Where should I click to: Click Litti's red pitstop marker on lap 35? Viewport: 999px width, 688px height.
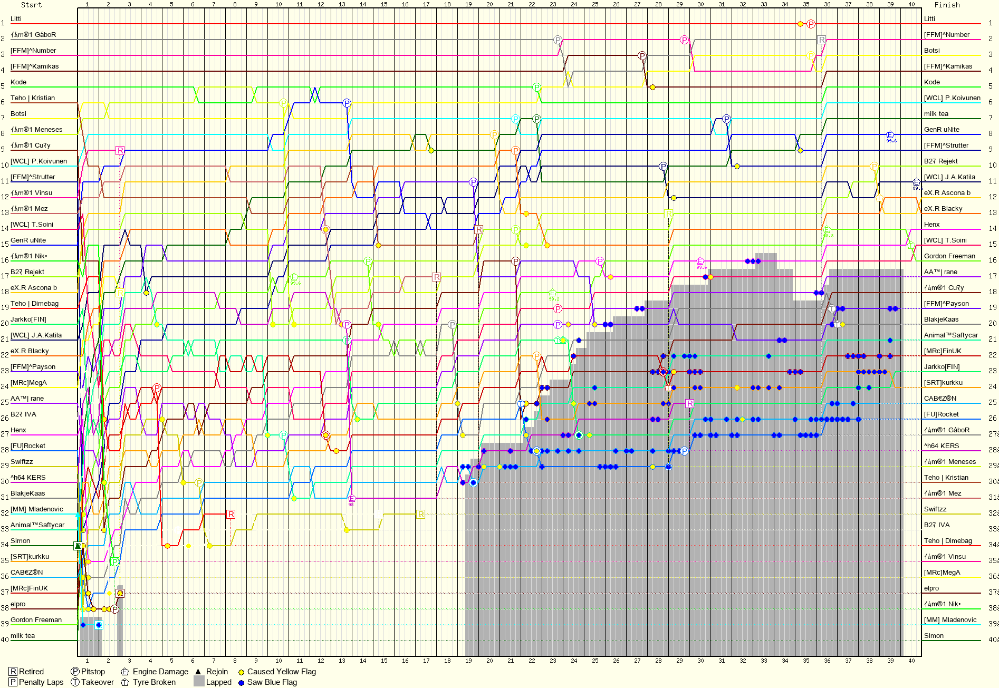coord(811,24)
